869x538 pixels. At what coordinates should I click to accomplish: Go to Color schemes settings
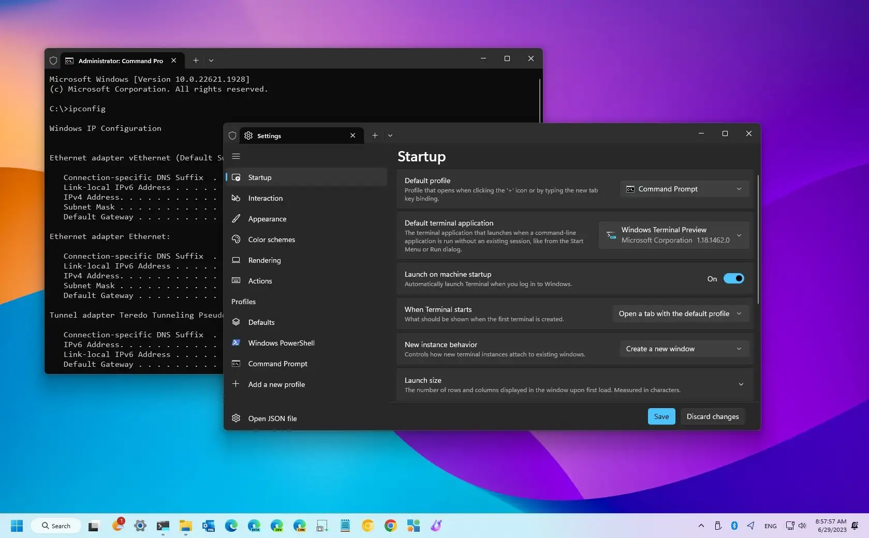click(x=306, y=240)
